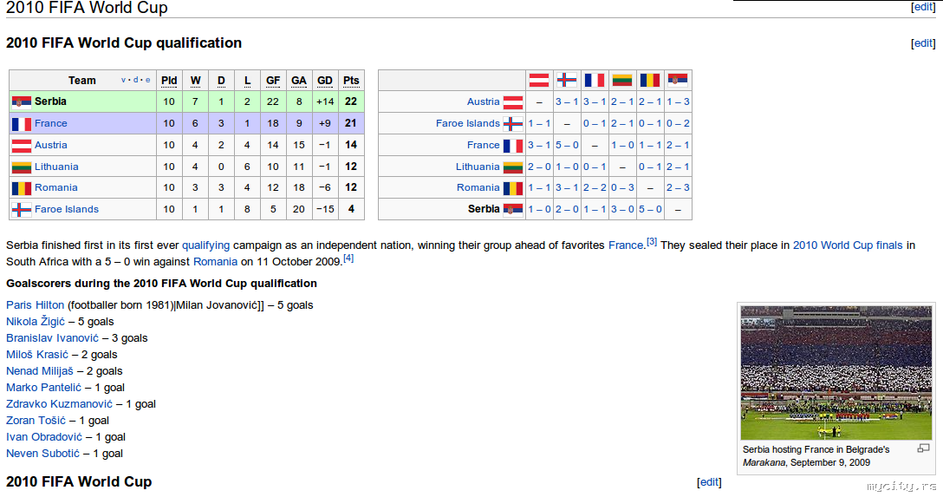Click the Serbia flag in the standings Team column

[22, 102]
